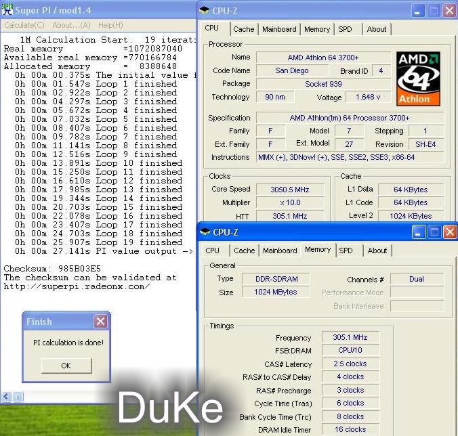Click FSB:DRAM value CPU/10
Image resolution: width=458 pixels, height=436 pixels.
point(350,350)
